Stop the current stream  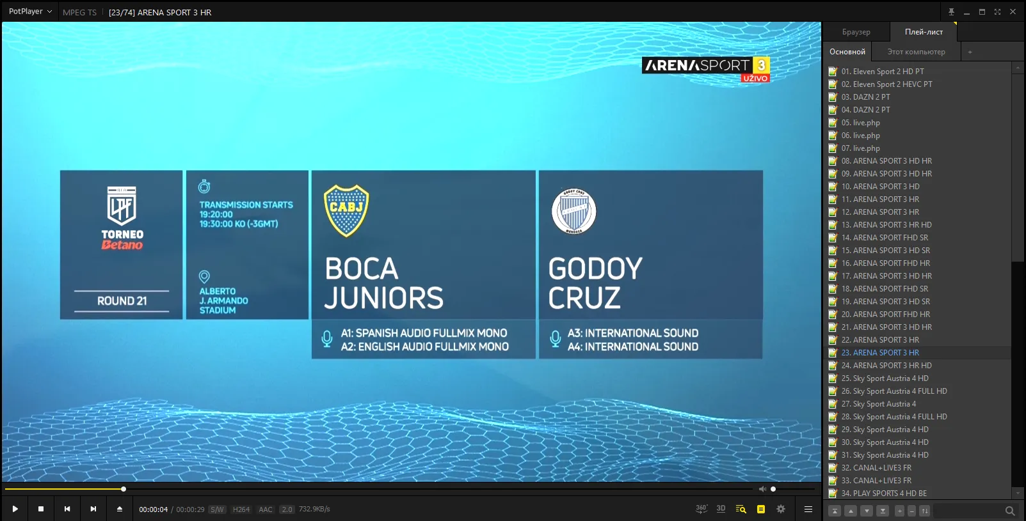coord(41,509)
